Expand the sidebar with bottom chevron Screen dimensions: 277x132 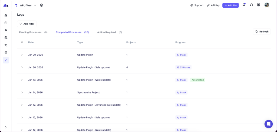pyautogui.click(x=6, y=127)
